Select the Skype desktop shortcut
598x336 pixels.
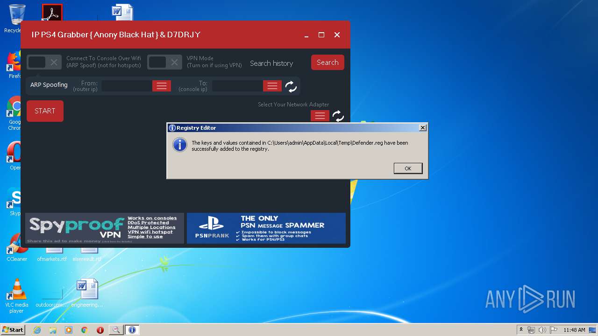14,202
